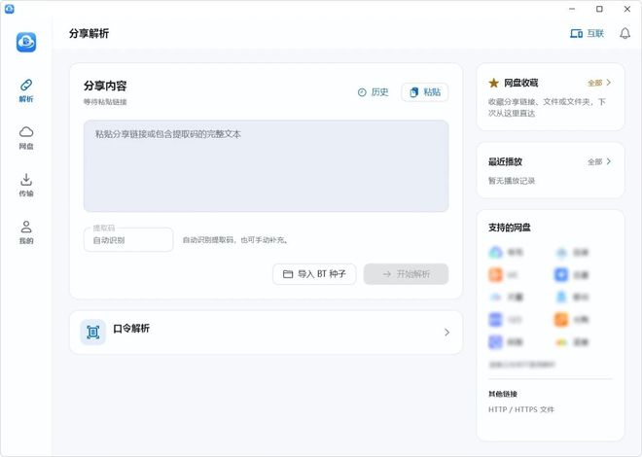642x457 pixels.
Task: Click the chevron on 口令解析 row
Action: point(446,333)
